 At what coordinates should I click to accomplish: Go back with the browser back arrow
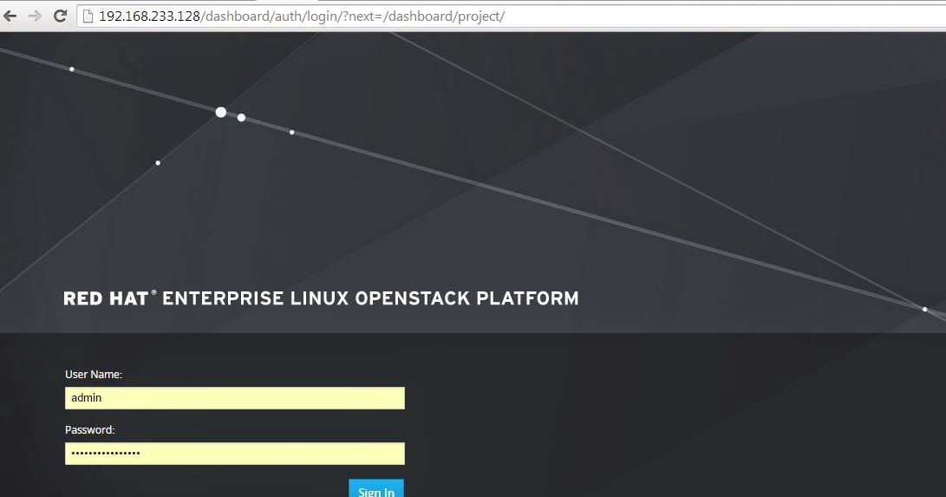click(10, 16)
